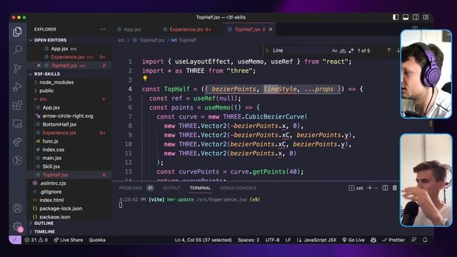The height and width of the screenshot is (257, 457).
Task: Click the lightbulb code action icon
Action: pos(145,79)
